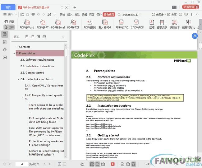
Task: Open the PDF转图片 tool
Action: (x=90, y=24)
